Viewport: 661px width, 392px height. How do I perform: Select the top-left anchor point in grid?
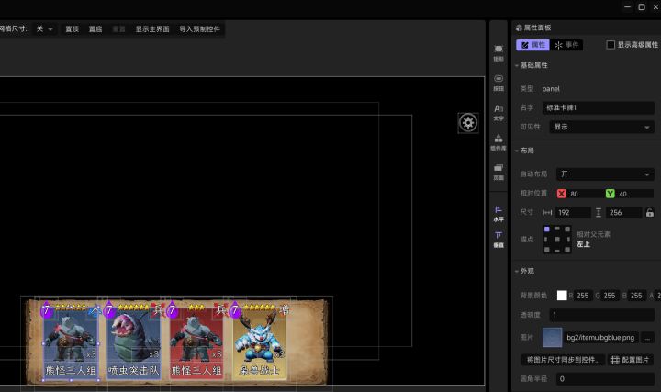pos(547,230)
